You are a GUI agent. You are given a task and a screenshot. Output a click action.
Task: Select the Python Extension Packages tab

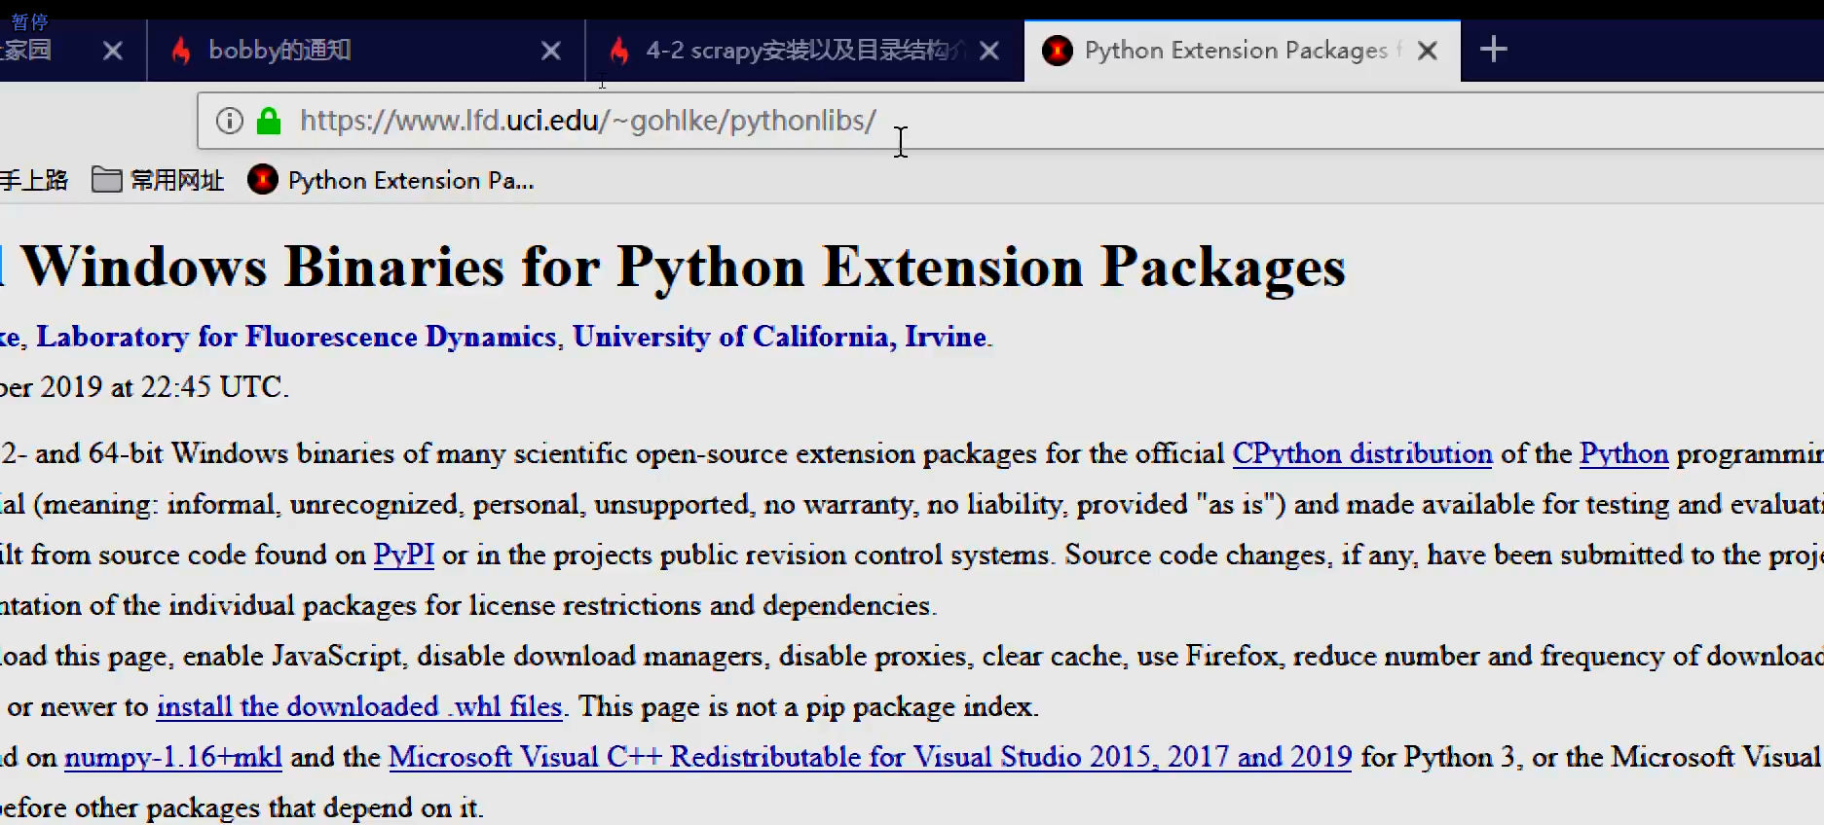pyautogui.click(x=1235, y=51)
